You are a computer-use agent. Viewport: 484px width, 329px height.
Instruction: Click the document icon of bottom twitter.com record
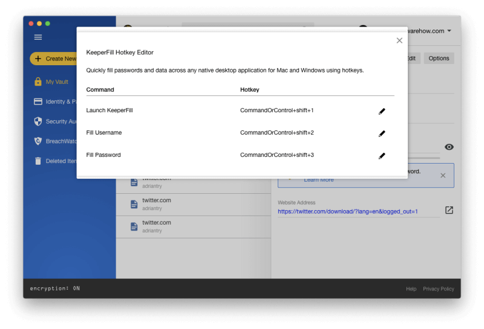click(x=134, y=226)
